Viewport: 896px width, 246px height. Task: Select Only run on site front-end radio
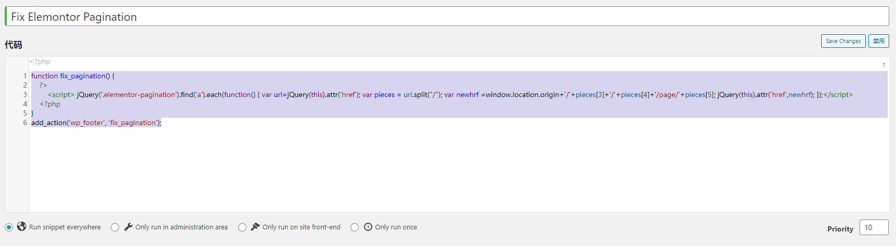pyautogui.click(x=242, y=227)
